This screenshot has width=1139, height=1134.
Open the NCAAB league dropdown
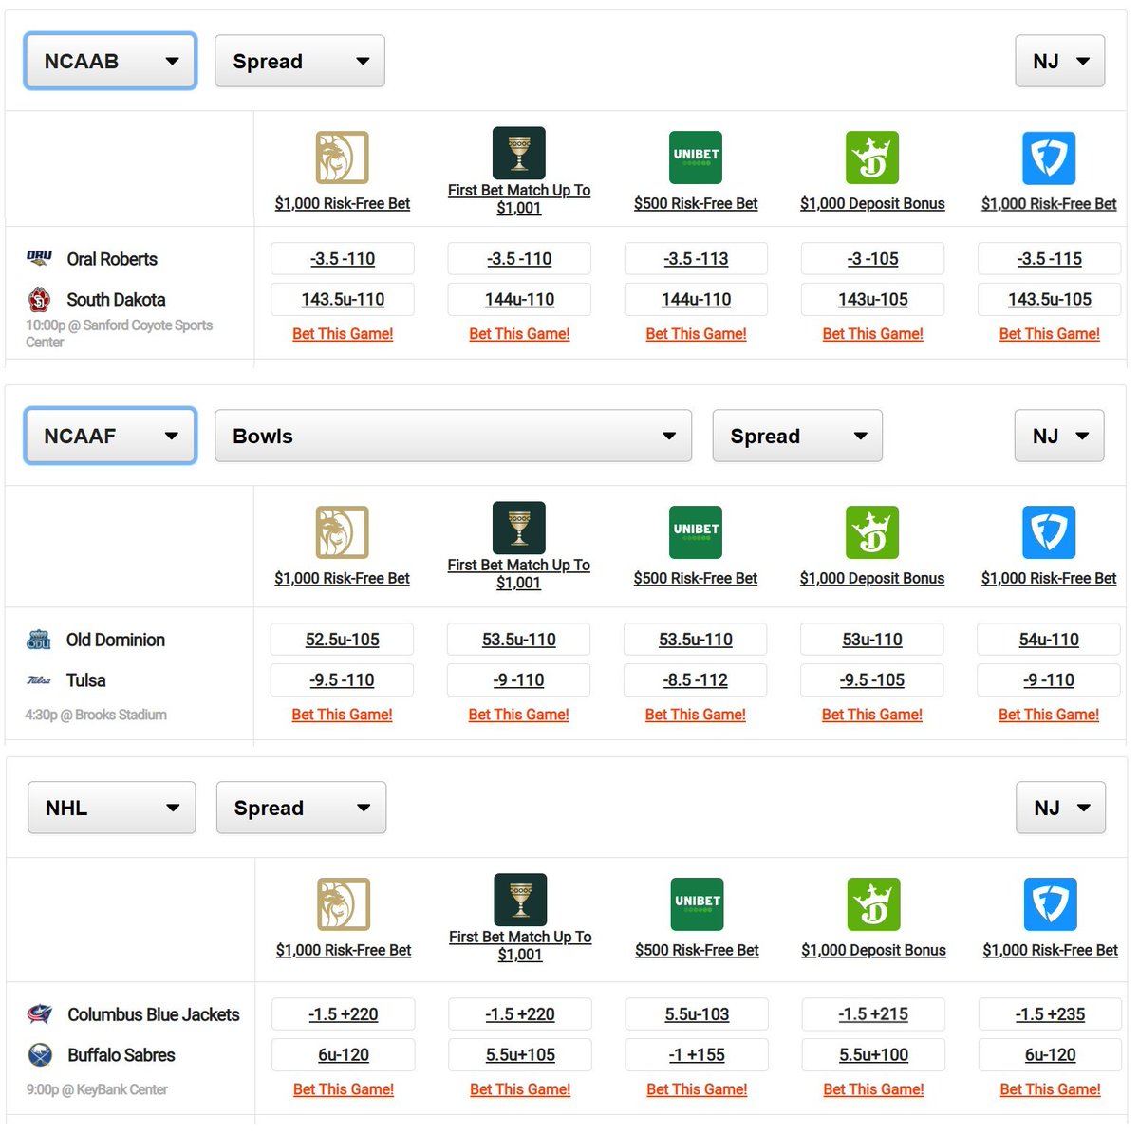[x=110, y=61]
